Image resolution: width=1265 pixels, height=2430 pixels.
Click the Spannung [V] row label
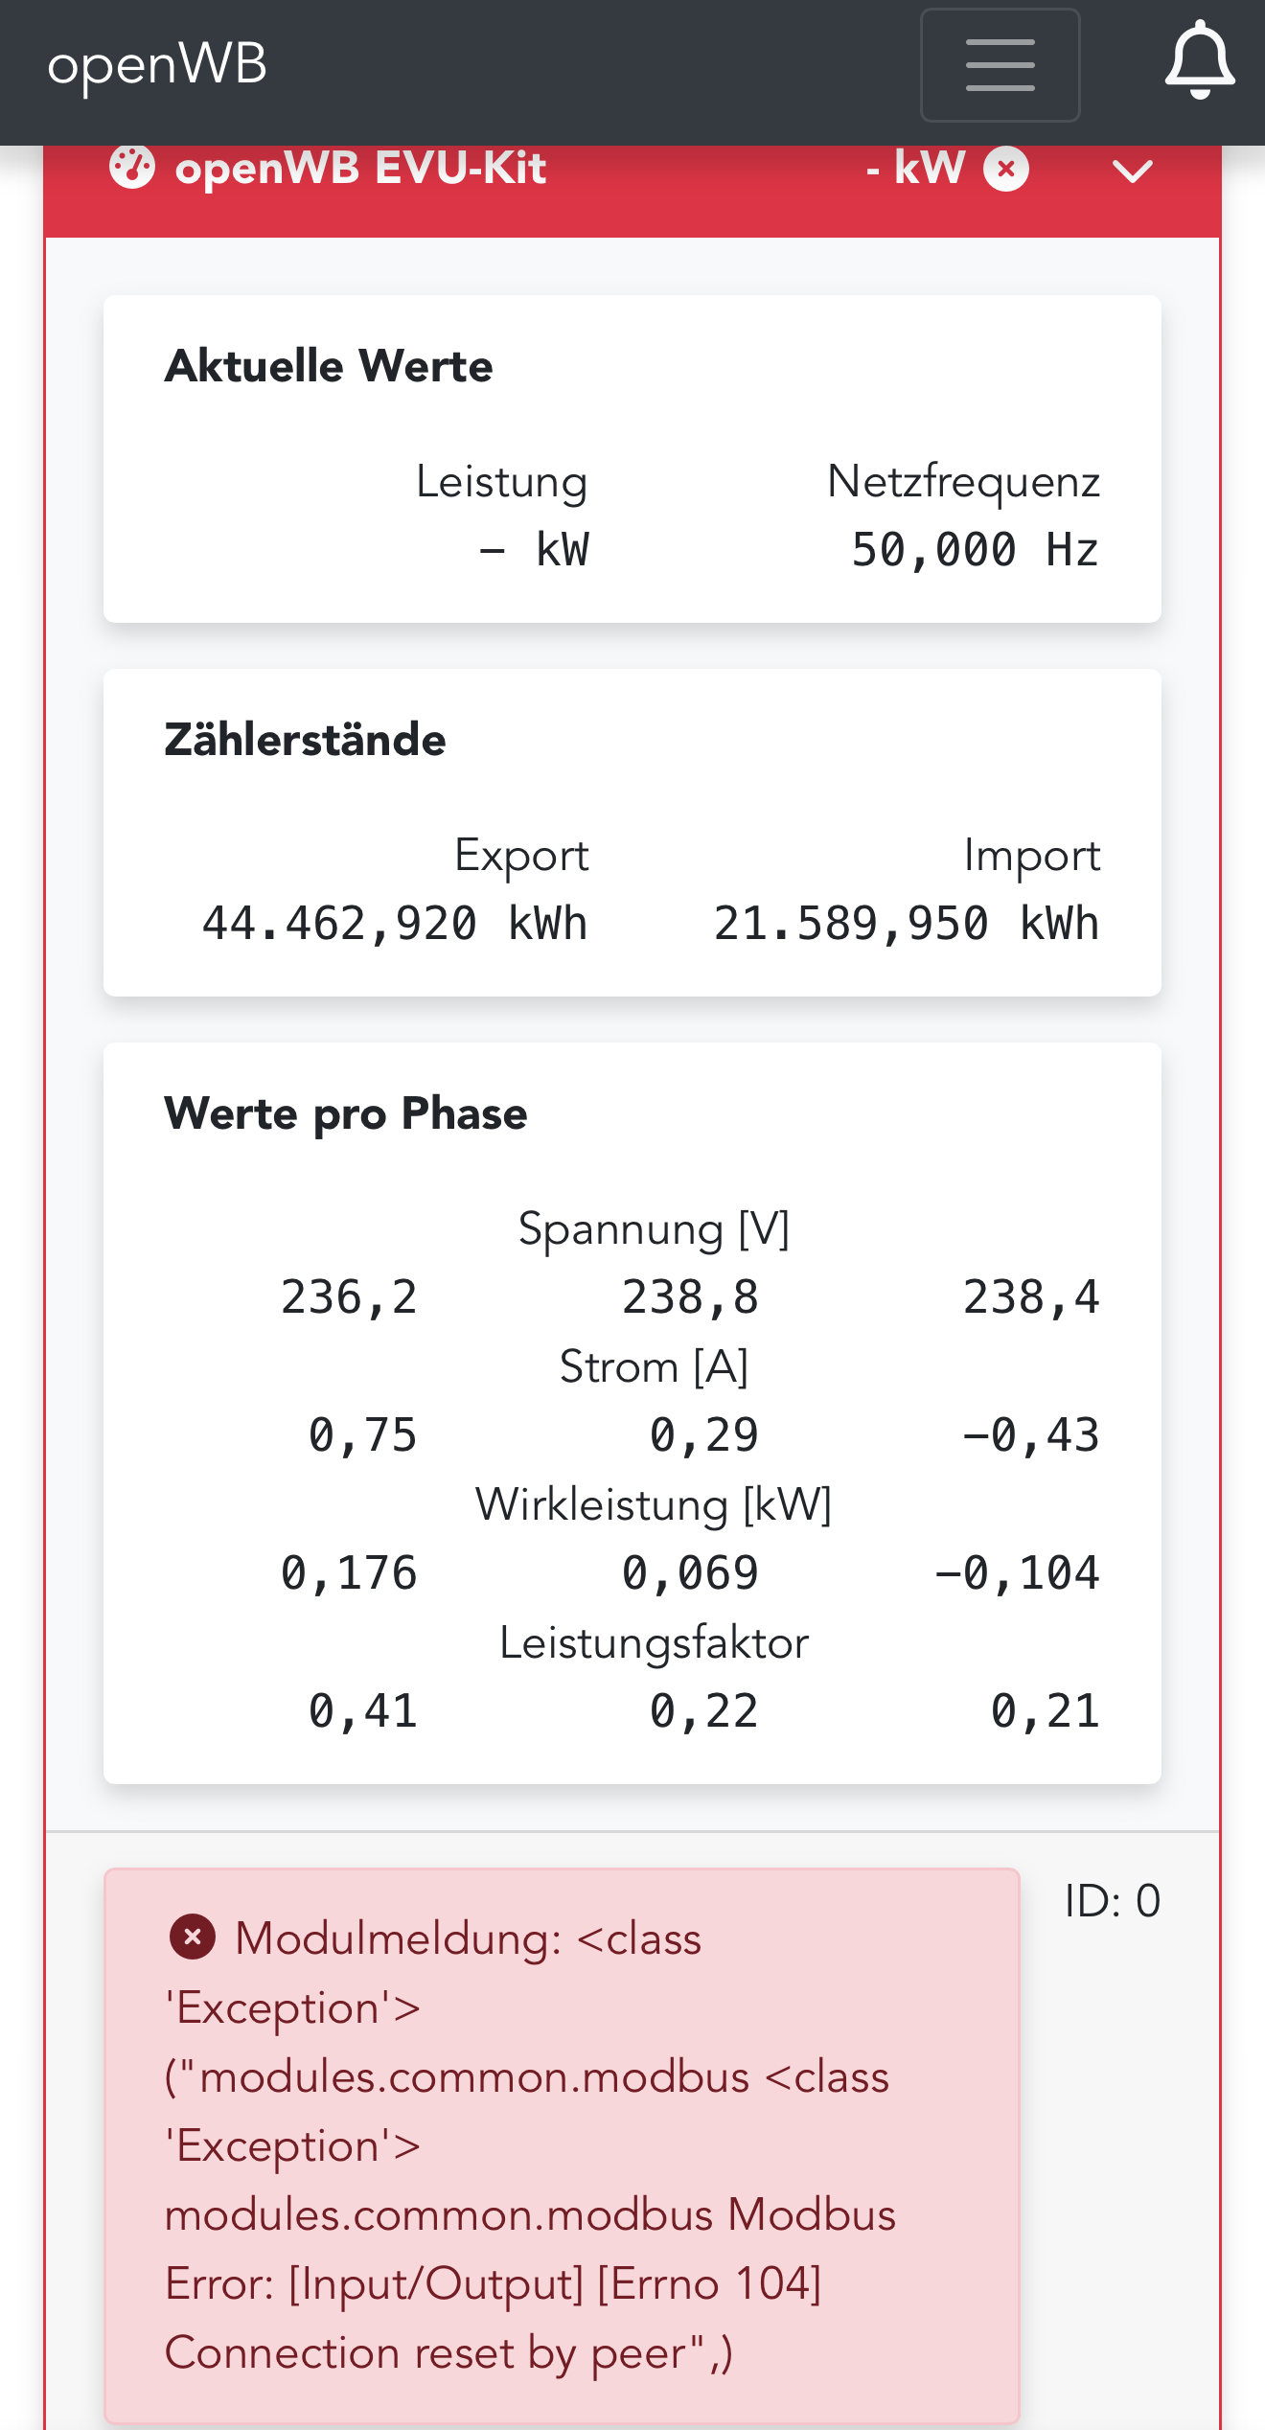654,1228
